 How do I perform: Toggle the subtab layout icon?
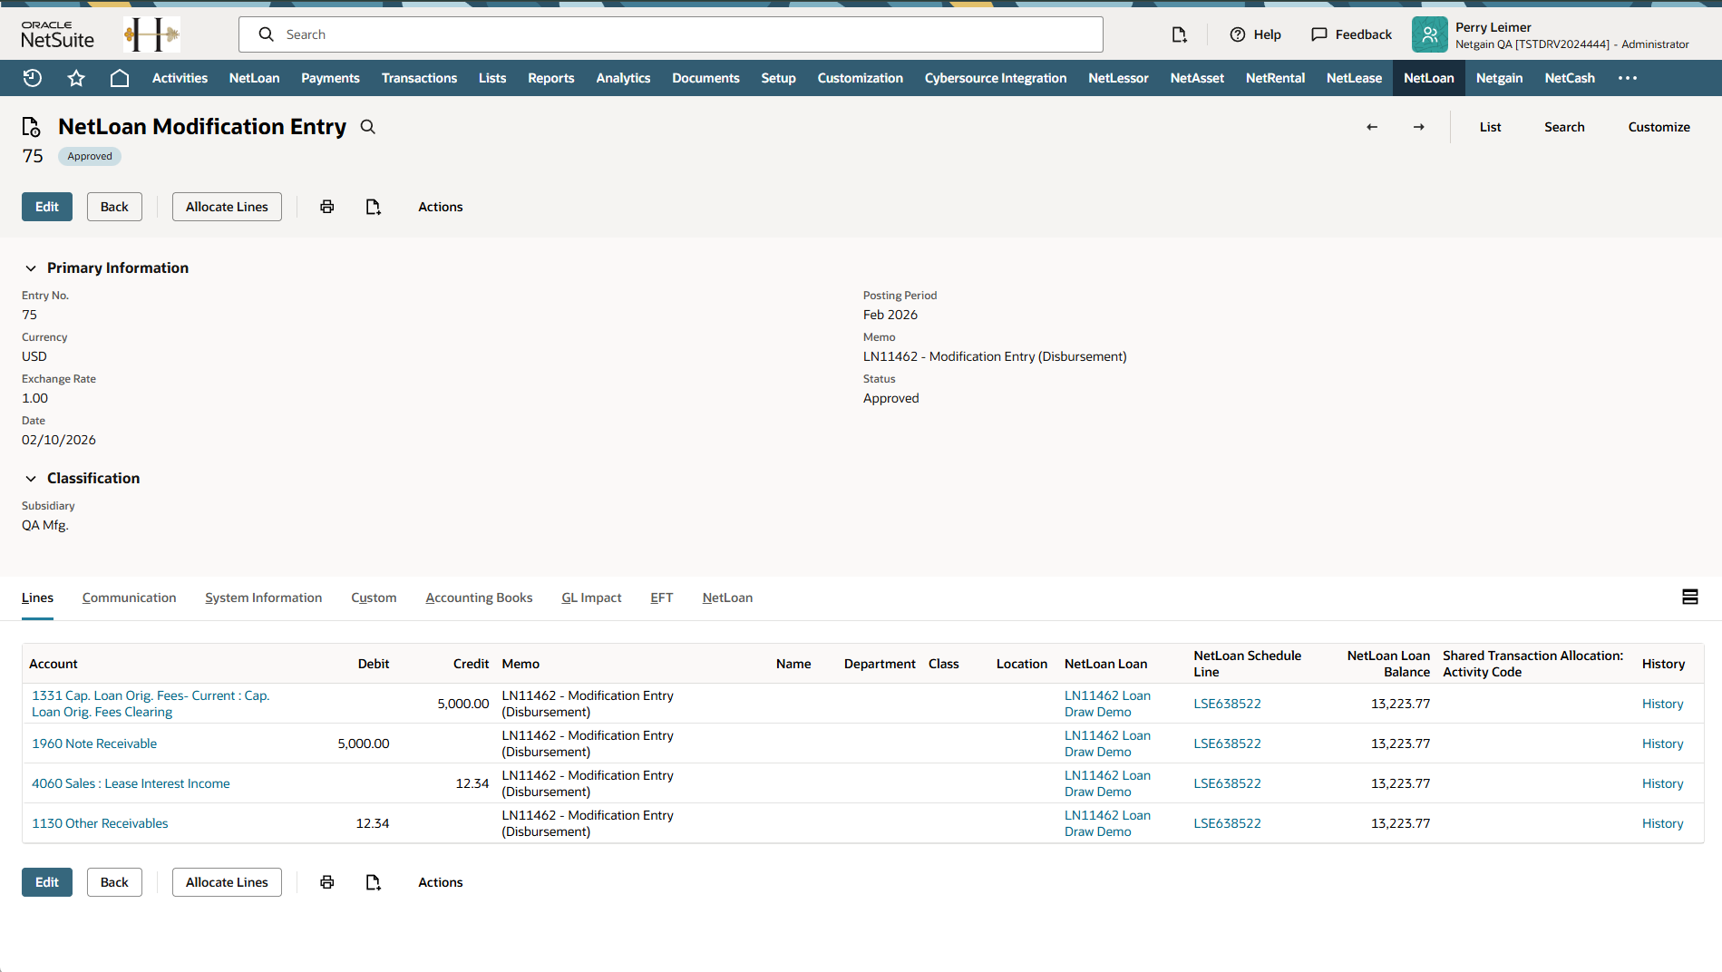point(1690,597)
